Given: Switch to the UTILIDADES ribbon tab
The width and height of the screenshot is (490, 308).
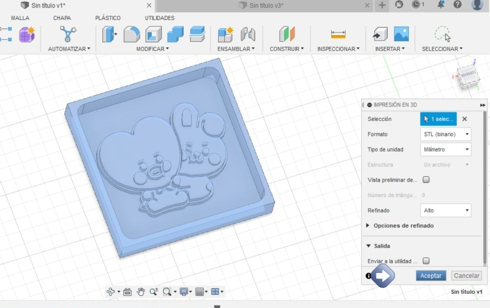Looking at the screenshot, I should click(159, 18).
